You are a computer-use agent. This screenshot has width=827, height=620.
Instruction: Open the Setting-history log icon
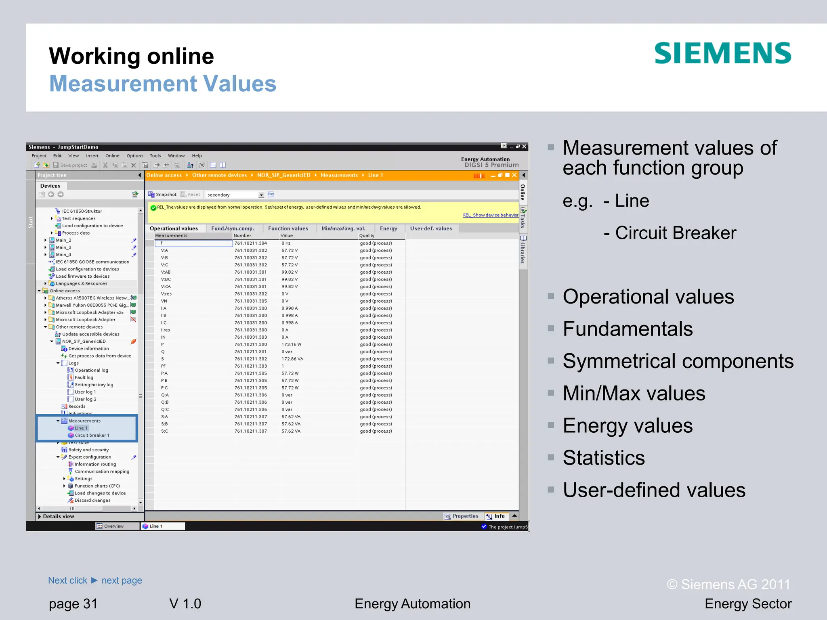(x=71, y=385)
